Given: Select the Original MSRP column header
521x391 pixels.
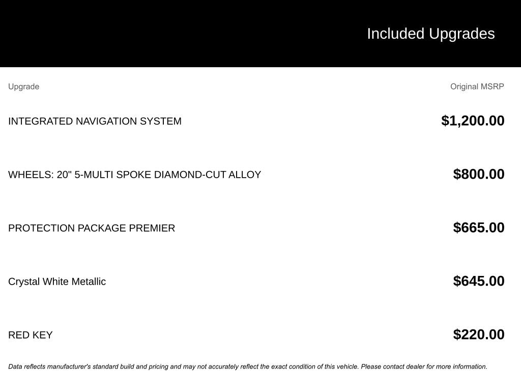Looking at the screenshot, I should (x=477, y=87).
